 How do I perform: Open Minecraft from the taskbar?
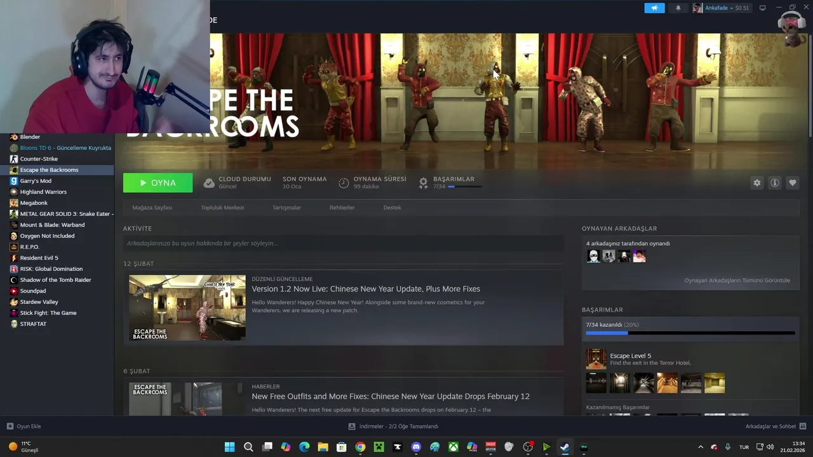[379, 447]
